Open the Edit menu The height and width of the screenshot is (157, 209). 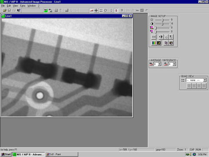pyautogui.click(x=9, y=6)
